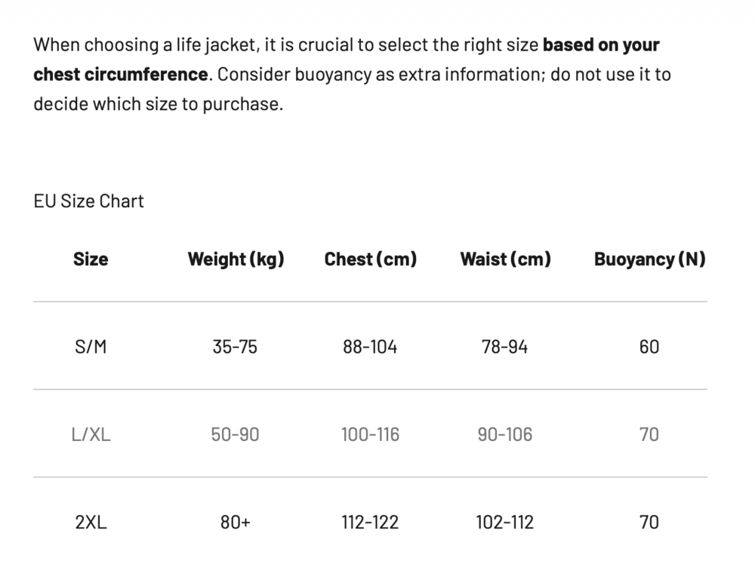755x582 pixels.
Task: Click the 112-122 chest measurement
Action: pyautogui.click(x=370, y=522)
